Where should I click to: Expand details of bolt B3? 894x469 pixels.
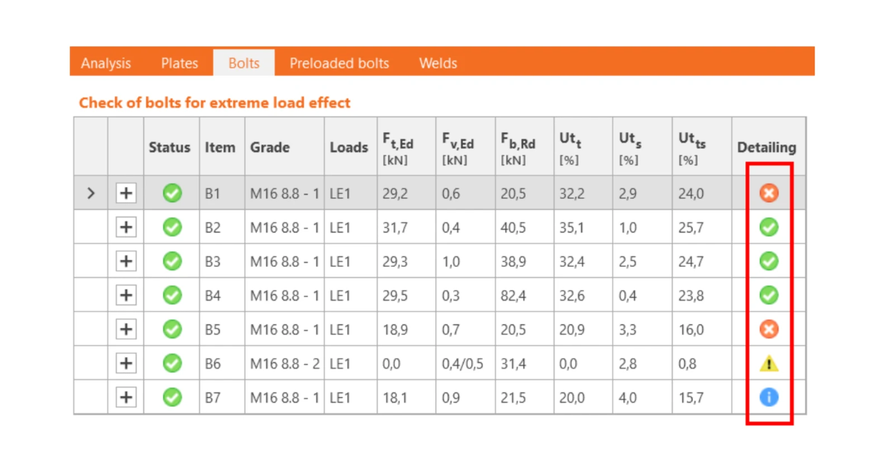point(126,261)
